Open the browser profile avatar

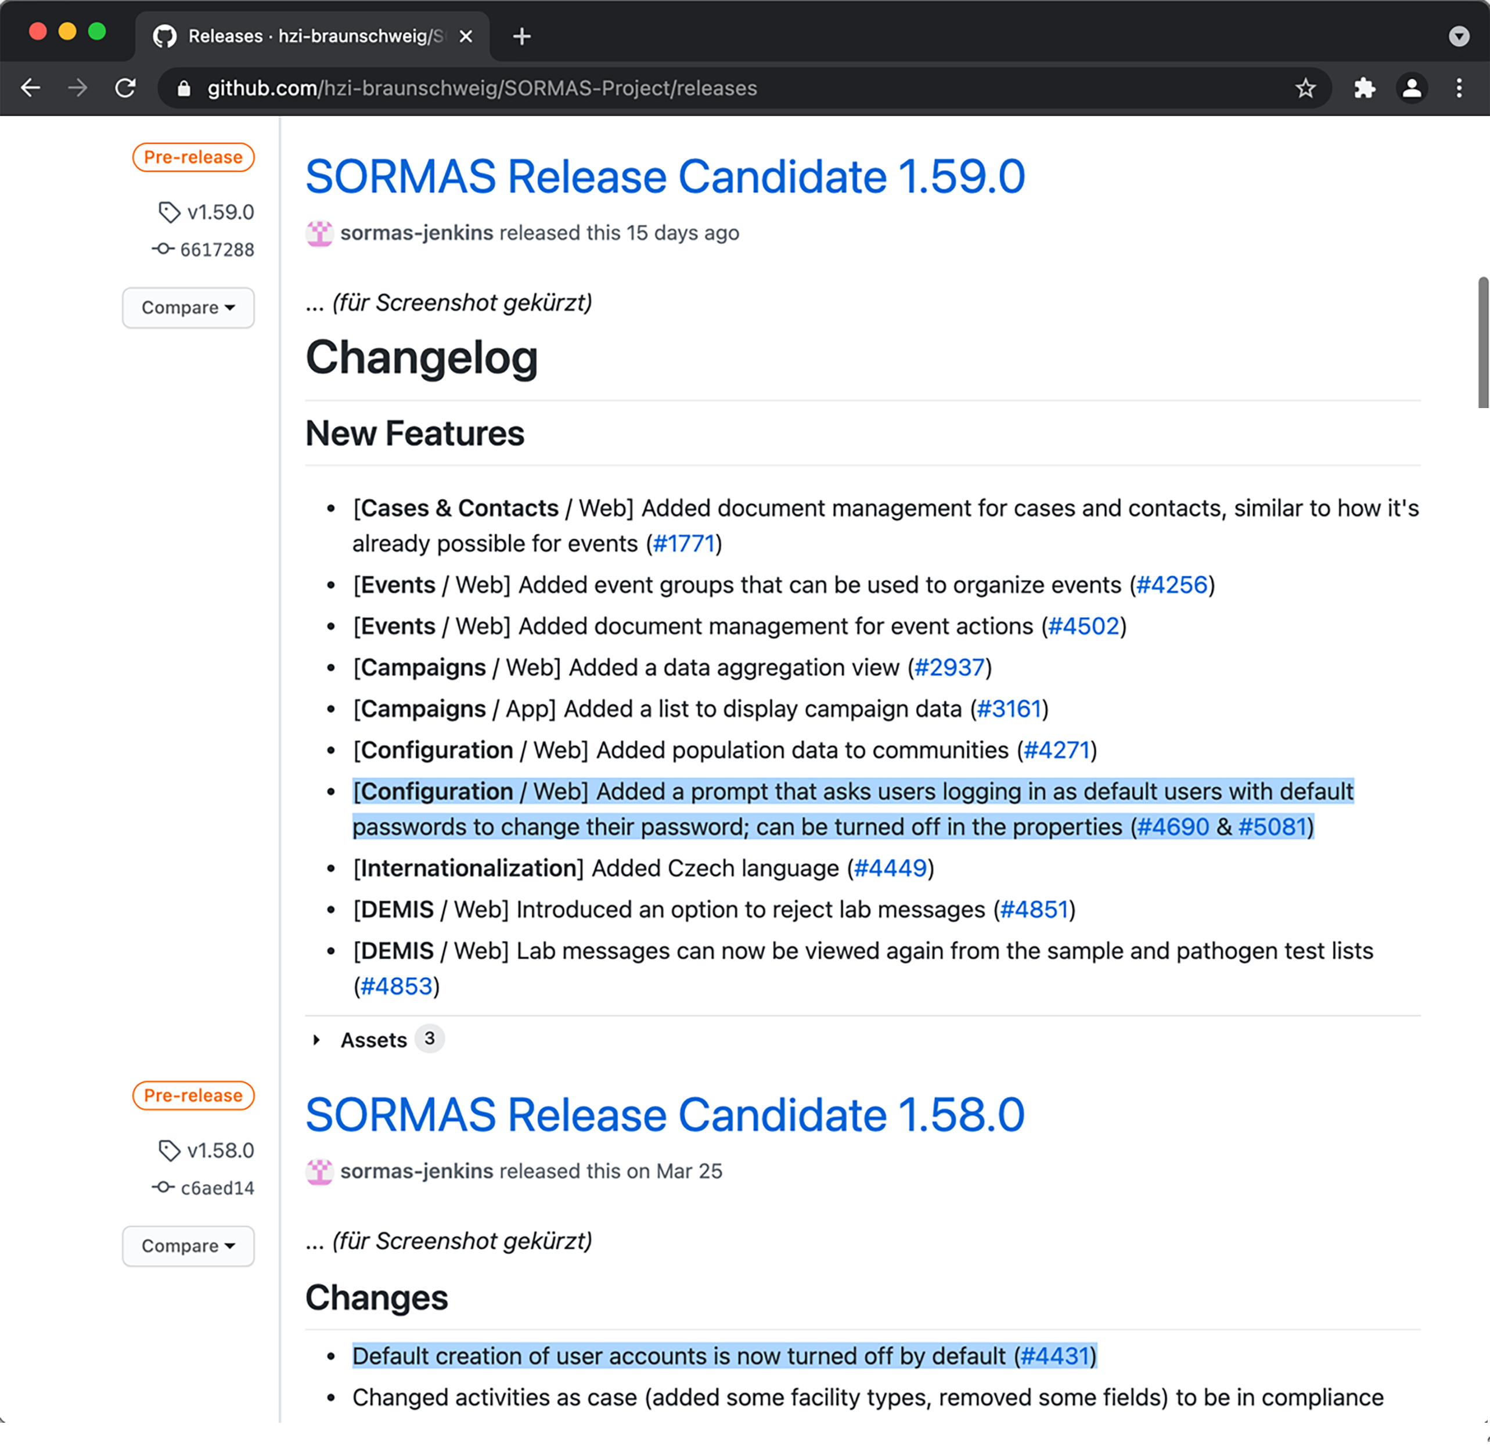click(1412, 88)
